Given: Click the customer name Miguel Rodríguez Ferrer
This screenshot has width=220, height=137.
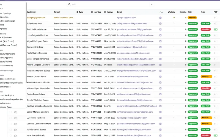Looking at the screenshot, I should point(37,41).
